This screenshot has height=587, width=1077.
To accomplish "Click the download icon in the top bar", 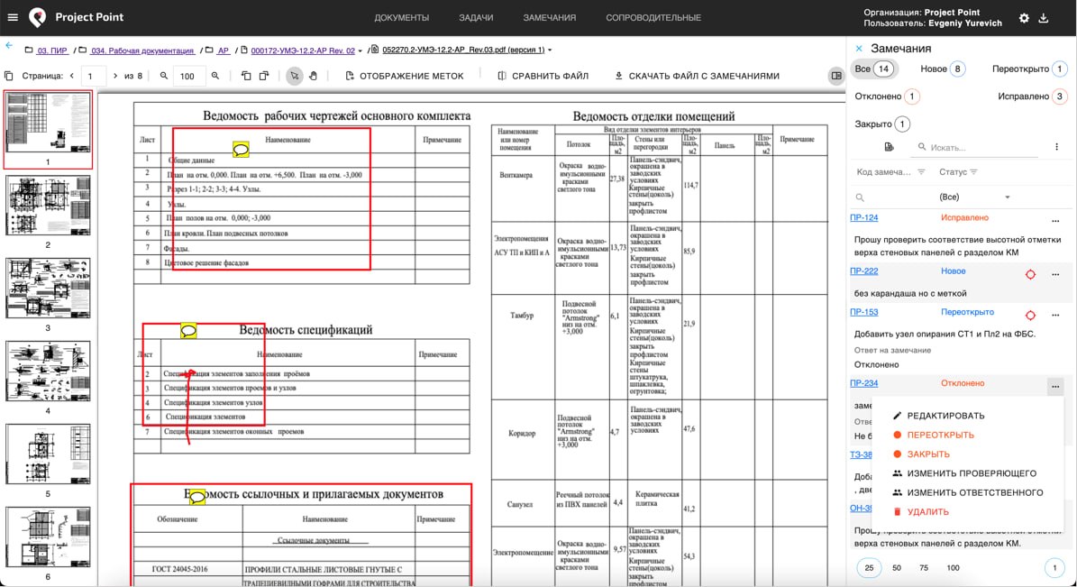I will [1044, 19].
